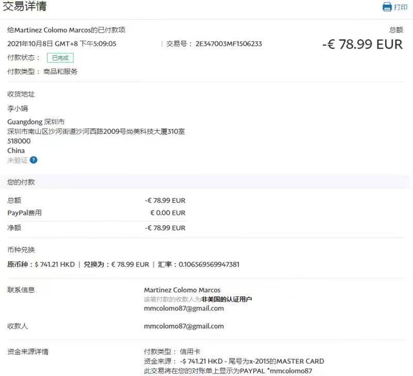Screen dimensions: 413x376
Task: Click the email under 联系信息 mmcolomo87@gmail.com
Action: pyautogui.click(x=184, y=308)
